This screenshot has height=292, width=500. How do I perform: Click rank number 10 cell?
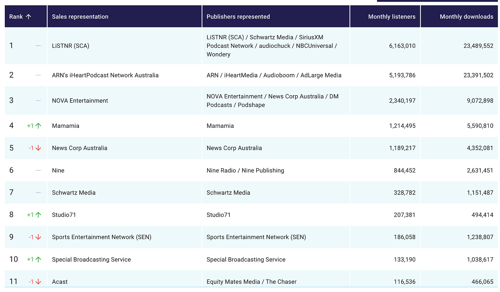click(13, 259)
